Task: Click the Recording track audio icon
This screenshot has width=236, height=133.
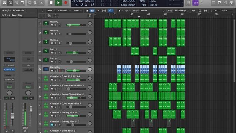Action: (x=46, y=69)
